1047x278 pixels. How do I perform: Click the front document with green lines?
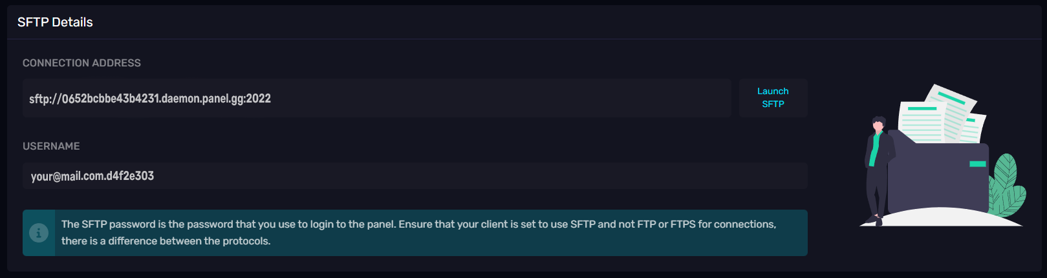pos(921,121)
